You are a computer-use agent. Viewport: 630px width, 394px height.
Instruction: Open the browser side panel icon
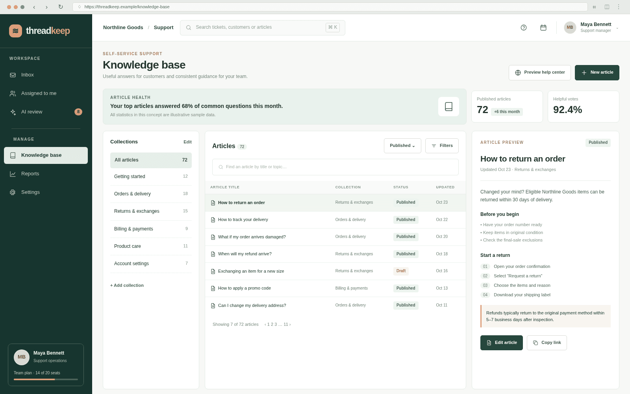[x=607, y=7]
